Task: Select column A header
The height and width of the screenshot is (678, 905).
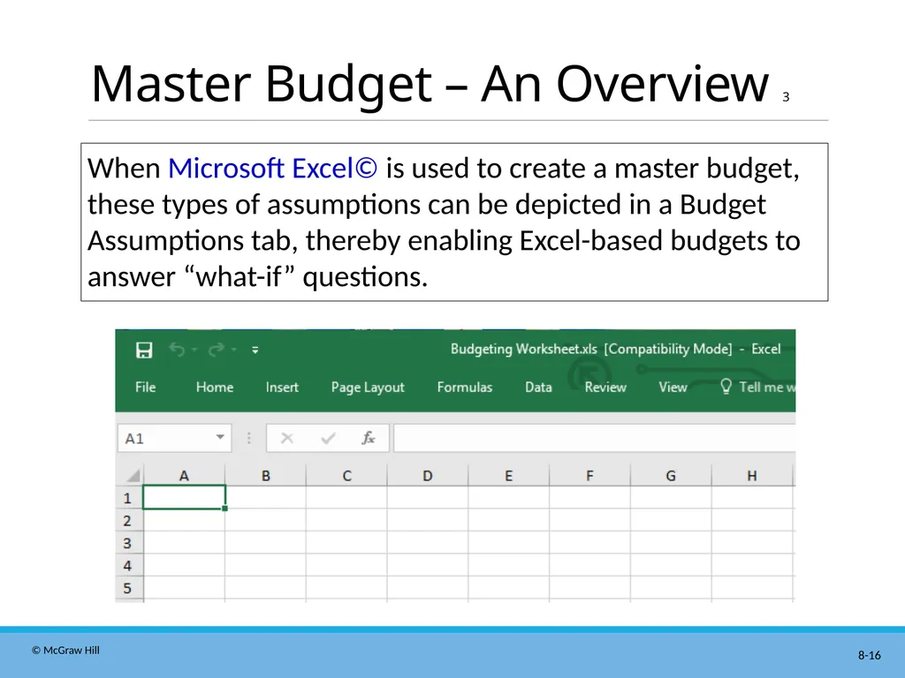Action: [x=184, y=476]
